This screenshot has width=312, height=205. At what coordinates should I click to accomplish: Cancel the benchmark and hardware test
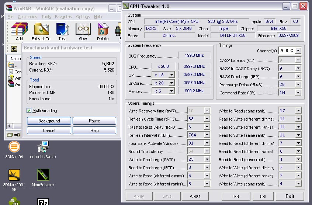49,131
